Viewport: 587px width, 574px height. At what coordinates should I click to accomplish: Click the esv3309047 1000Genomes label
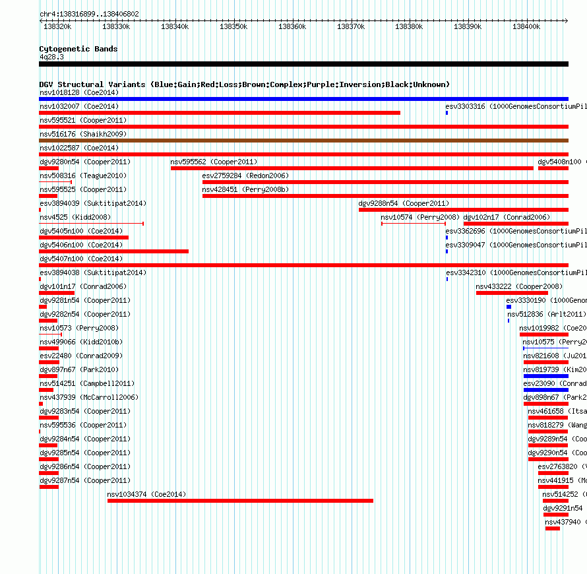coord(516,245)
